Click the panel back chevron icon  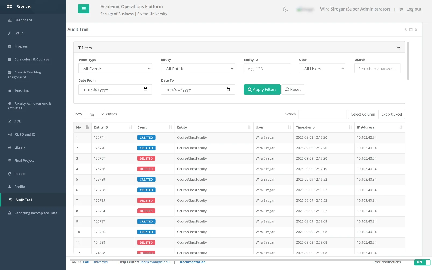406,29
